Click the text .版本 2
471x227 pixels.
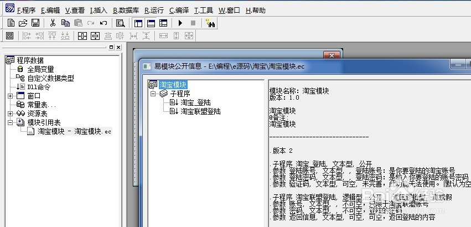(281, 151)
